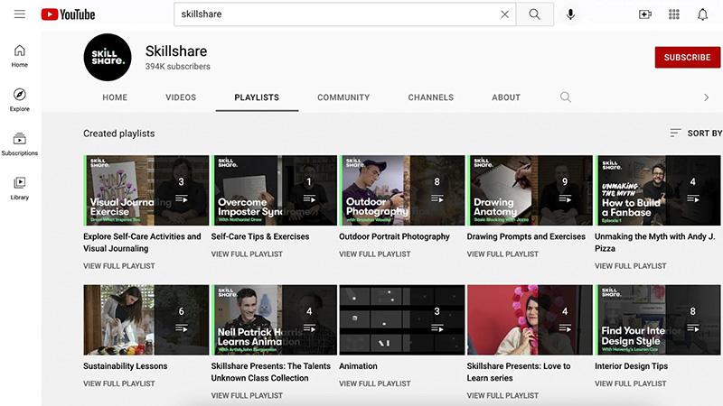View full playlist under Drawing Prompts and Exercises

[502, 254]
